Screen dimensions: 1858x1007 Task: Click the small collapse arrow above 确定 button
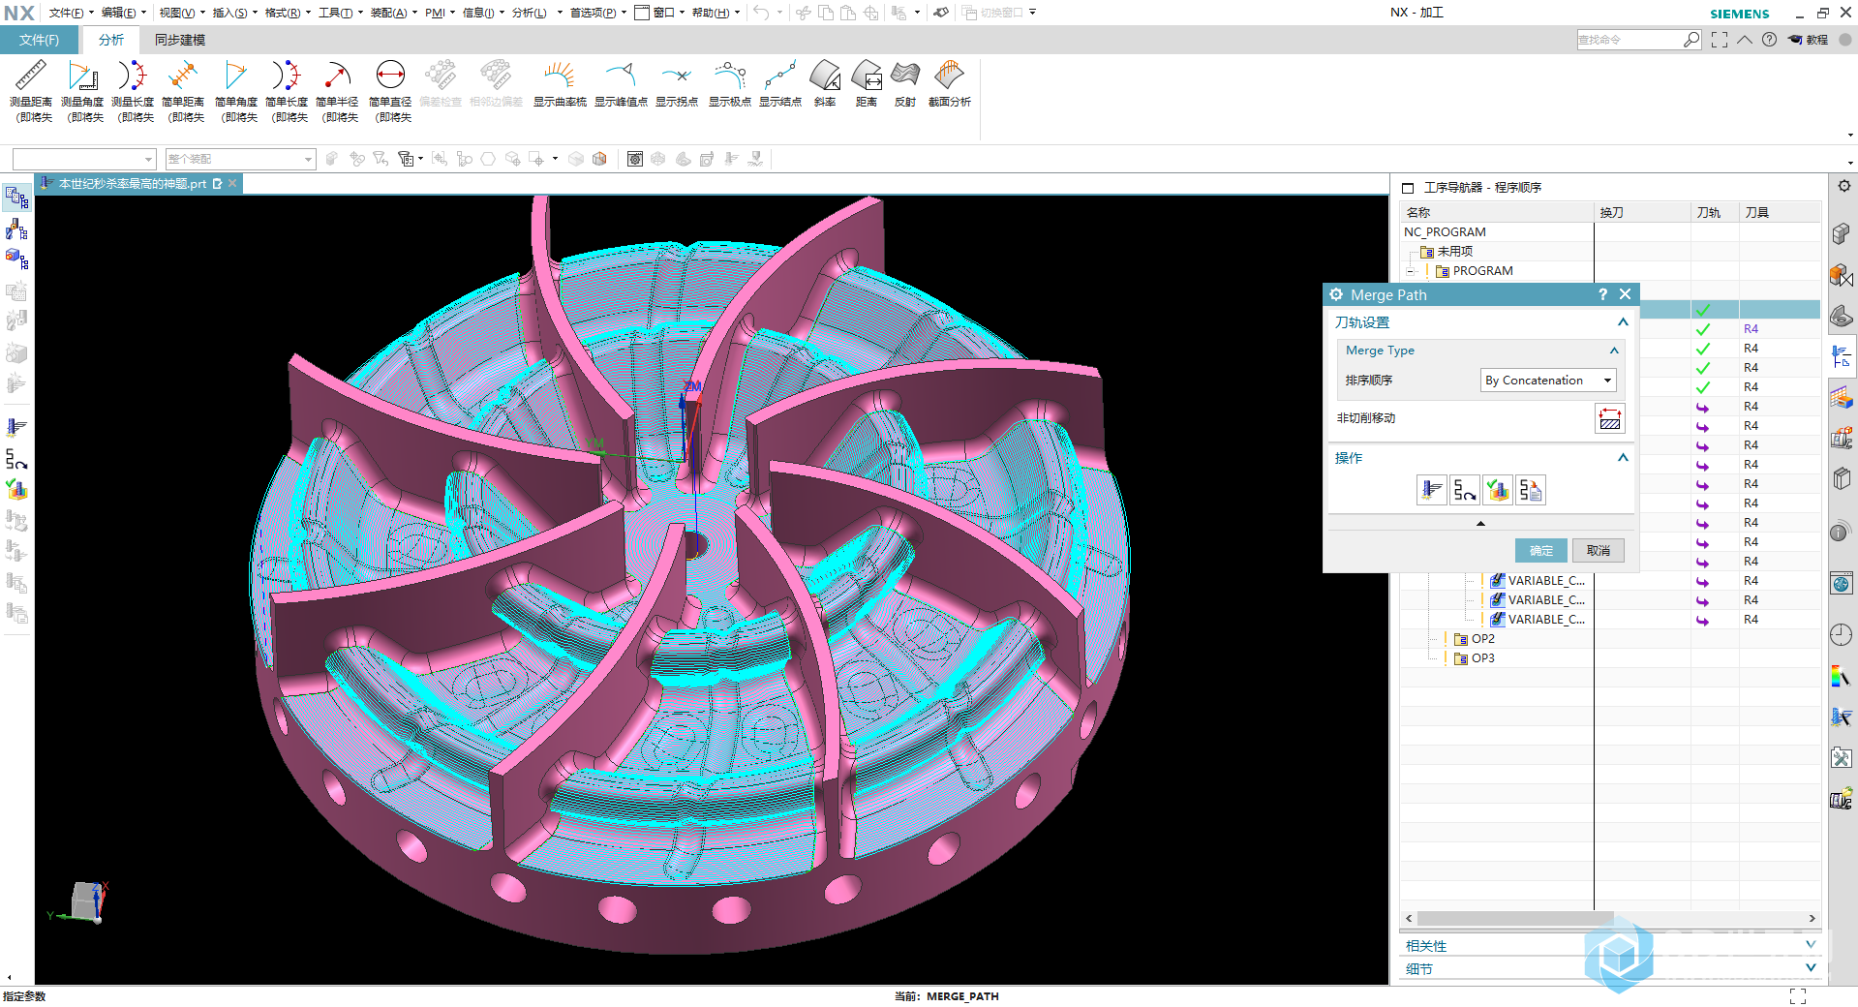click(x=1480, y=523)
